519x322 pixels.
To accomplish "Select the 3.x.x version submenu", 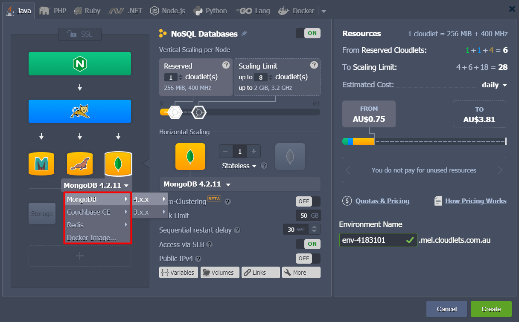I will (149, 212).
